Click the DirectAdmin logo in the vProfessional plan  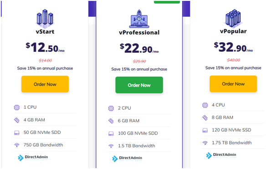[127, 159]
